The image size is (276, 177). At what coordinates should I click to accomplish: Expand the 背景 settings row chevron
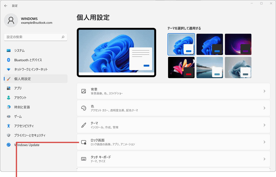pos(264,91)
